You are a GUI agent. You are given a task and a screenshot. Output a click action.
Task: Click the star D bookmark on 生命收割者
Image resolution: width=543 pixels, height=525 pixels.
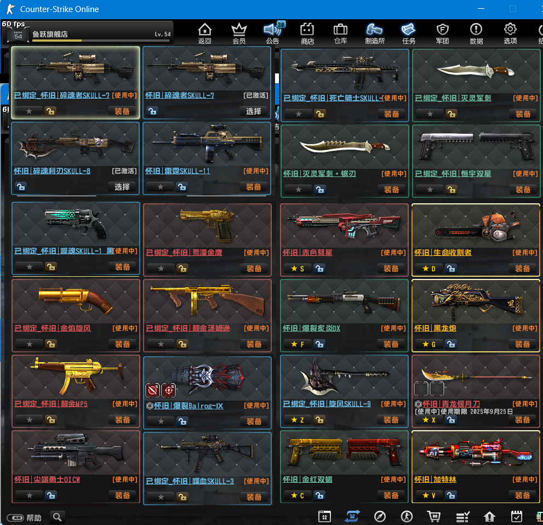pyautogui.click(x=429, y=269)
